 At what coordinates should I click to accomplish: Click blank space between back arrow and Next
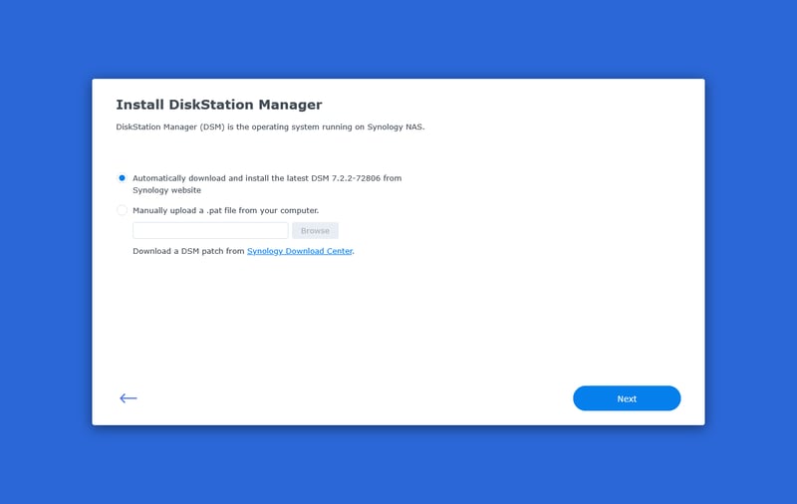[x=349, y=398]
